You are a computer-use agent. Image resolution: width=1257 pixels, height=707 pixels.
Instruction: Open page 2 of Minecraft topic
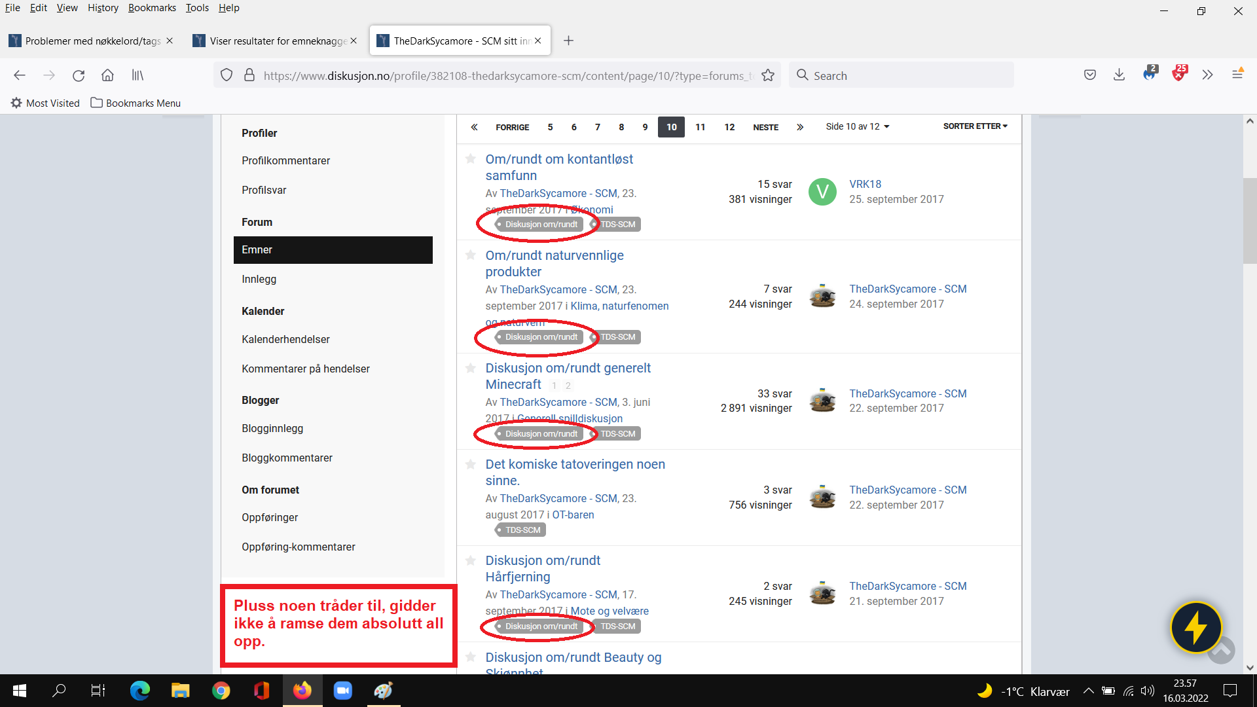(x=568, y=386)
